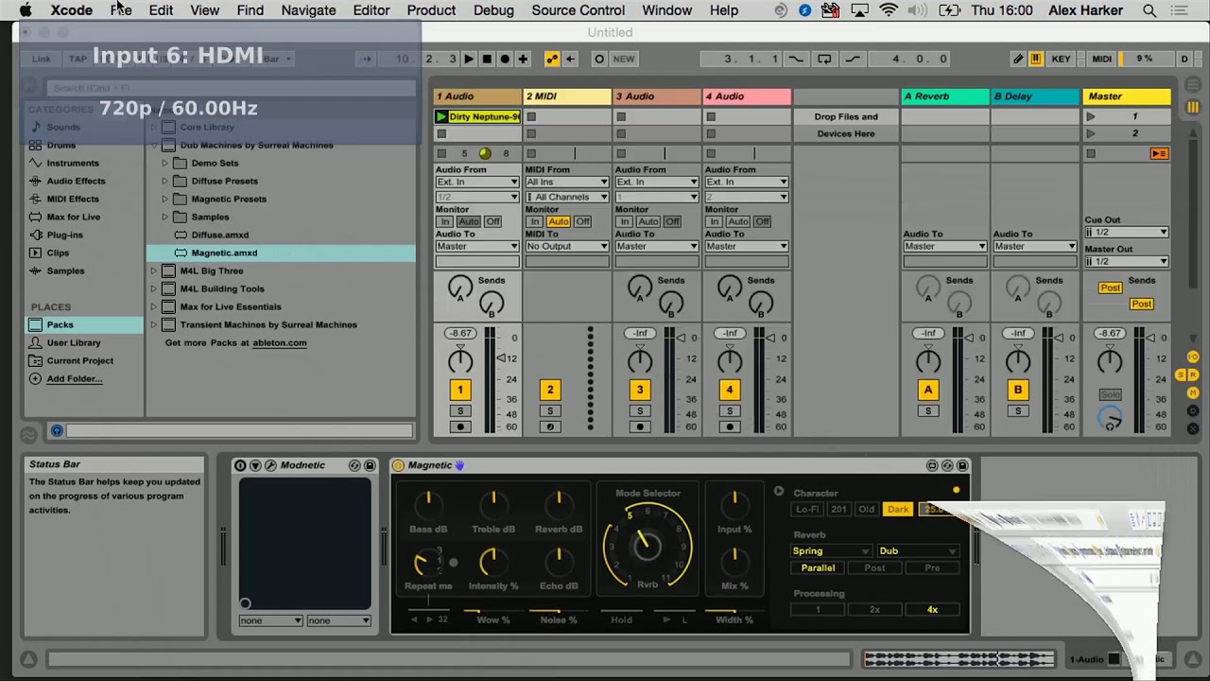Open the Debug menu

[493, 10]
